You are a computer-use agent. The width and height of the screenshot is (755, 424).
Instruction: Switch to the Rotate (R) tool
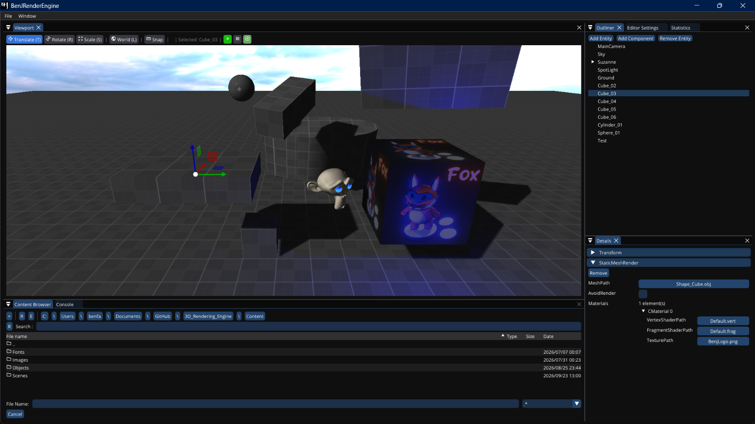(x=60, y=39)
